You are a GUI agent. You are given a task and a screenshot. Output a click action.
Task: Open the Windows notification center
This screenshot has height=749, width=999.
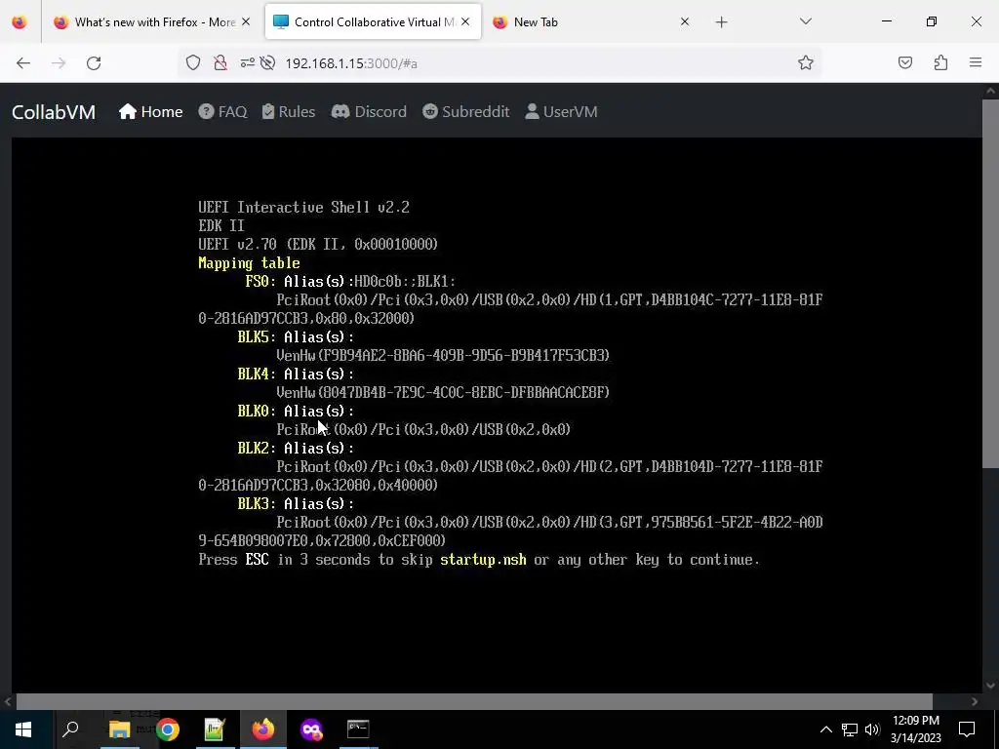pyautogui.click(x=967, y=729)
